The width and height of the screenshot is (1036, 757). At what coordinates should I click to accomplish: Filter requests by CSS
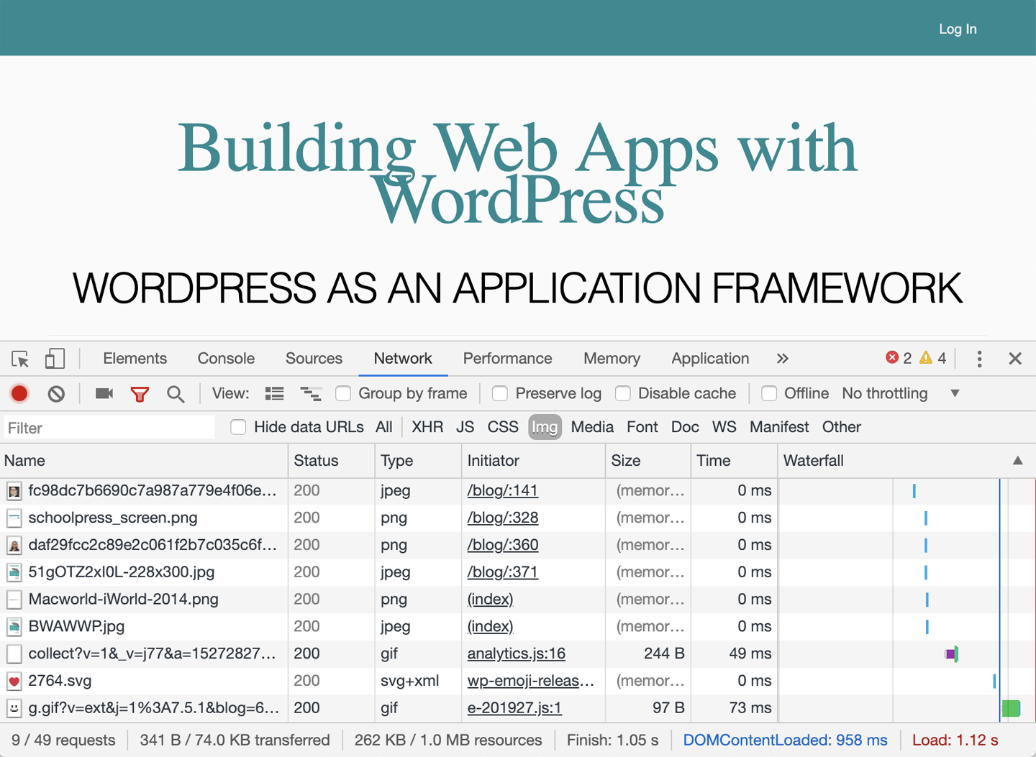click(x=503, y=427)
